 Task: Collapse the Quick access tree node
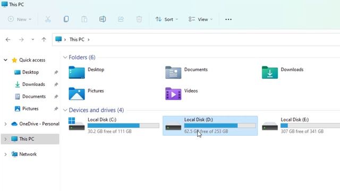click(5, 60)
